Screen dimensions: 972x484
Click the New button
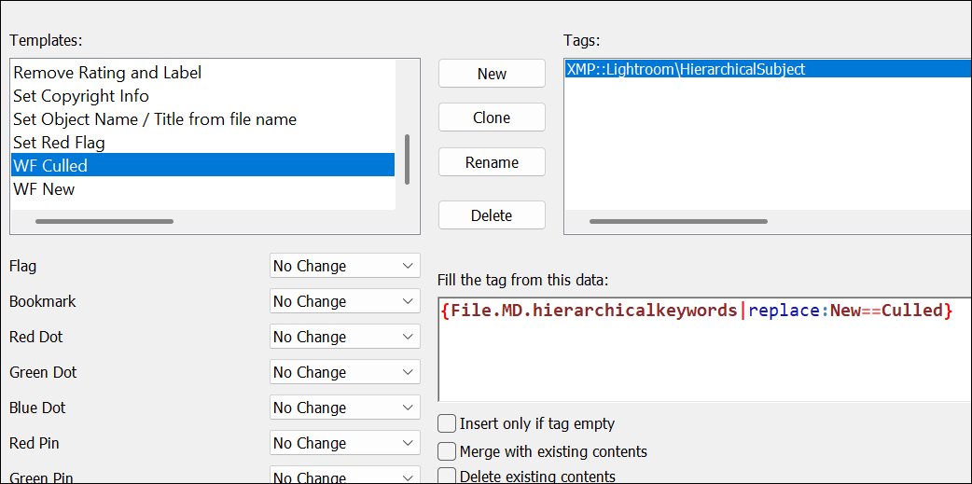492,74
